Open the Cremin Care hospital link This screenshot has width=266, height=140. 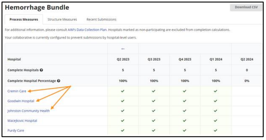17,91
